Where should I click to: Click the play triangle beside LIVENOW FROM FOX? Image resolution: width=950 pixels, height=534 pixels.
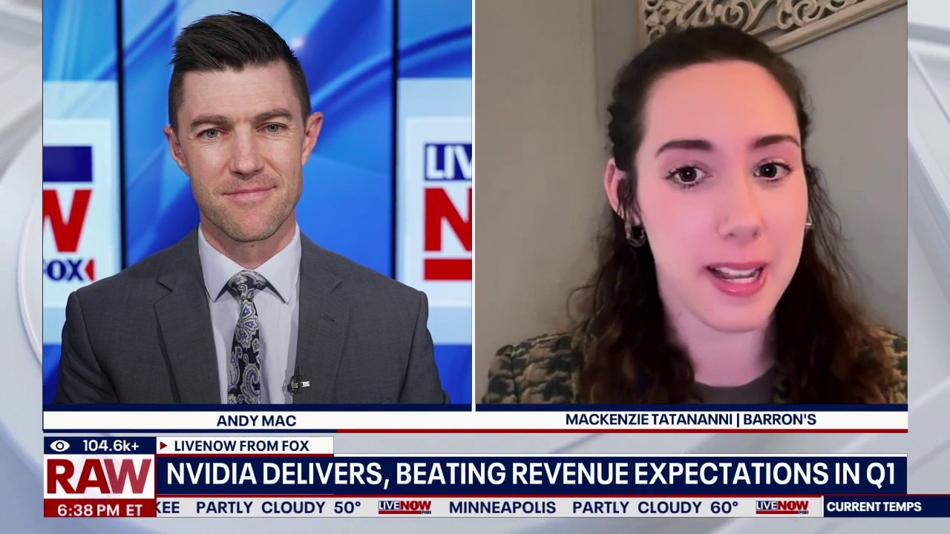point(163,446)
